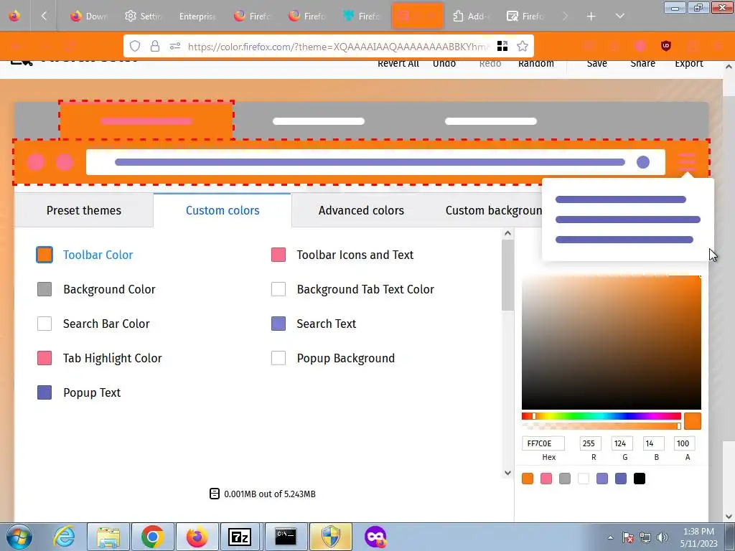The width and height of the screenshot is (735, 551).
Task: Click the Hex color input field
Action: (543, 443)
